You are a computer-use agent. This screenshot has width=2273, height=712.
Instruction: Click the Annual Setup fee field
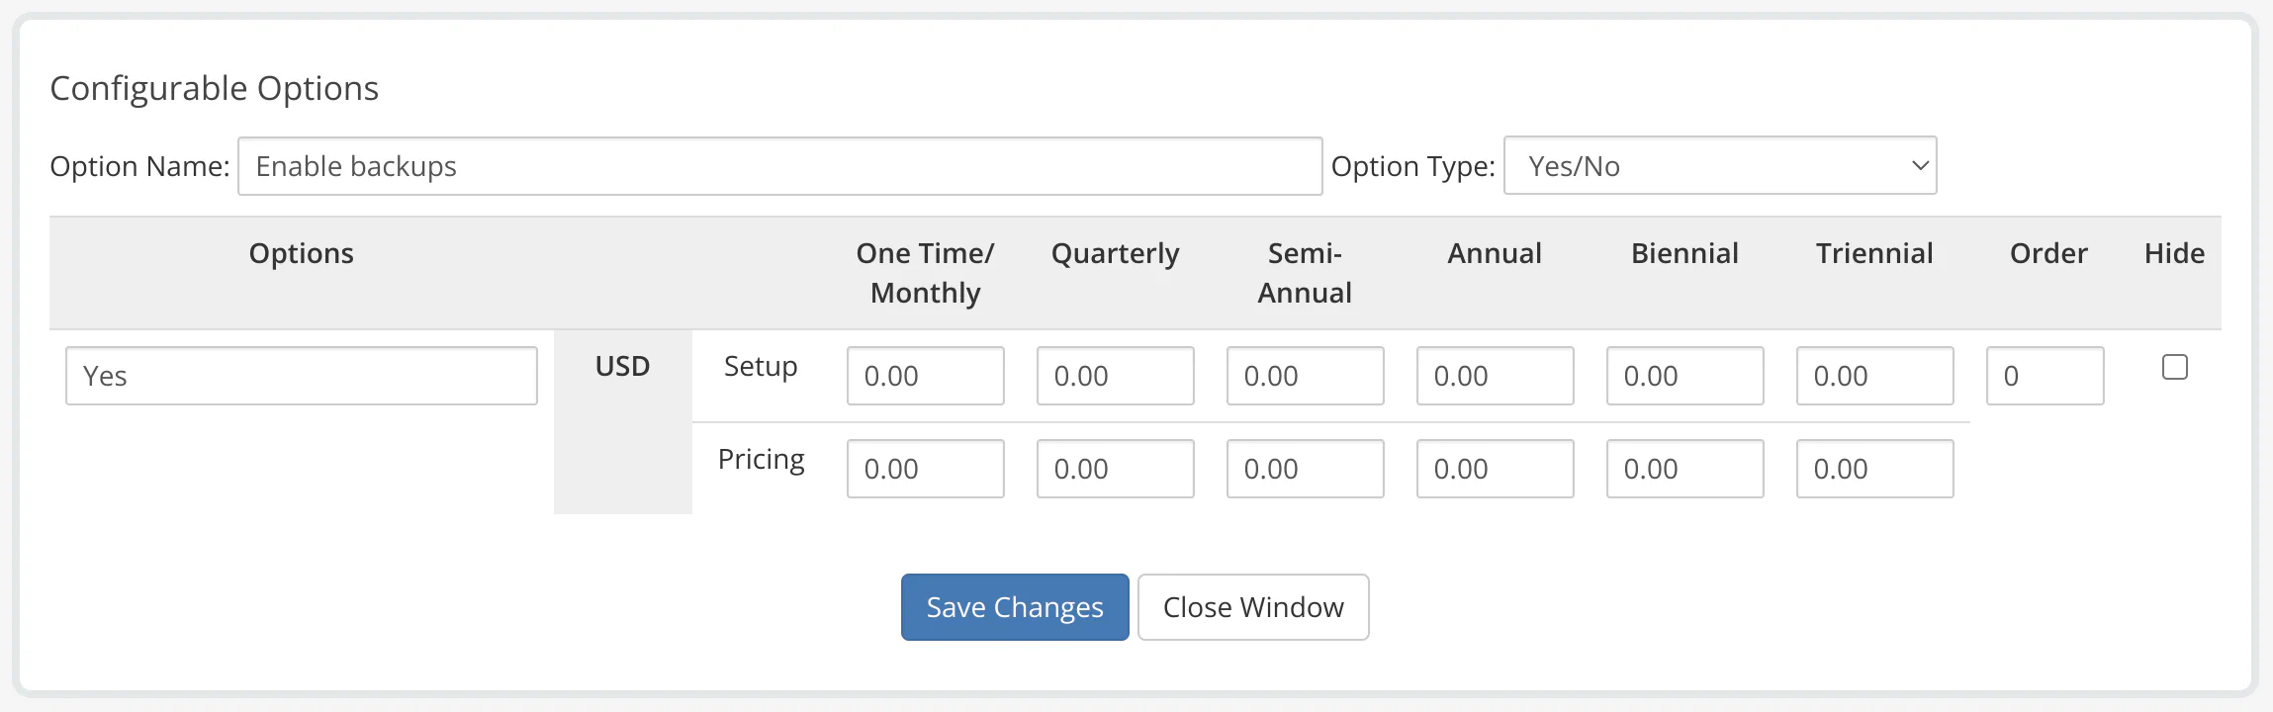tap(1495, 376)
